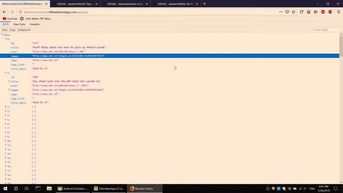Click Mozilla Firefox taskbar button
Viewport: 343px width, 193px height.
(x=145, y=188)
